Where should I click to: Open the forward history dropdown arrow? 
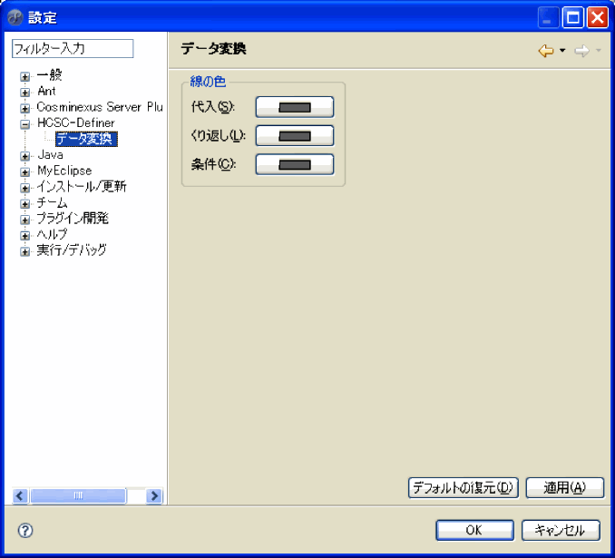(598, 50)
